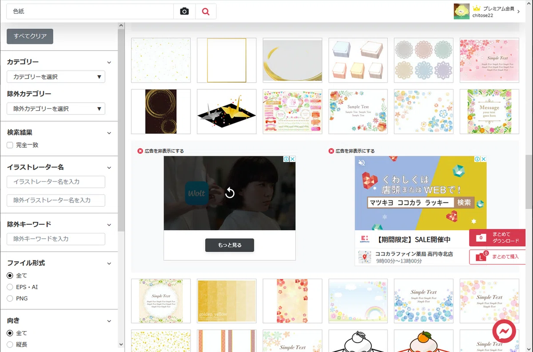Hide the left Wolt ad via red X
The height and width of the screenshot is (352, 533).
[140, 151]
